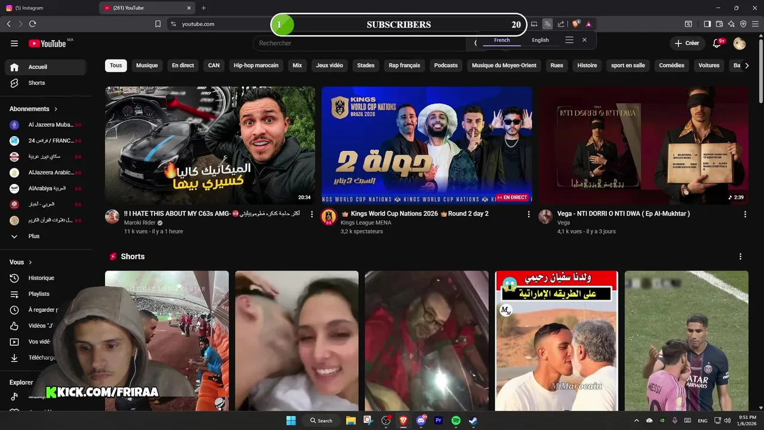Show hidden system tray icons
The image size is (764, 430).
coord(636,420)
